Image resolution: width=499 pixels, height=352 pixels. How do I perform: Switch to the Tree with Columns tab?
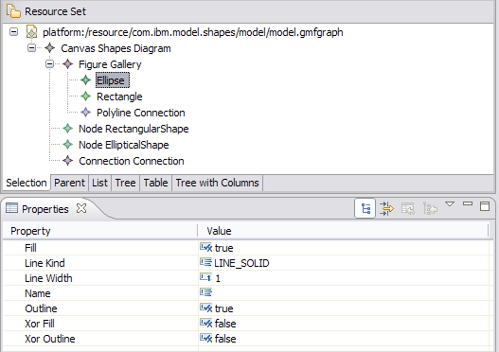click(x=218, y=183)
